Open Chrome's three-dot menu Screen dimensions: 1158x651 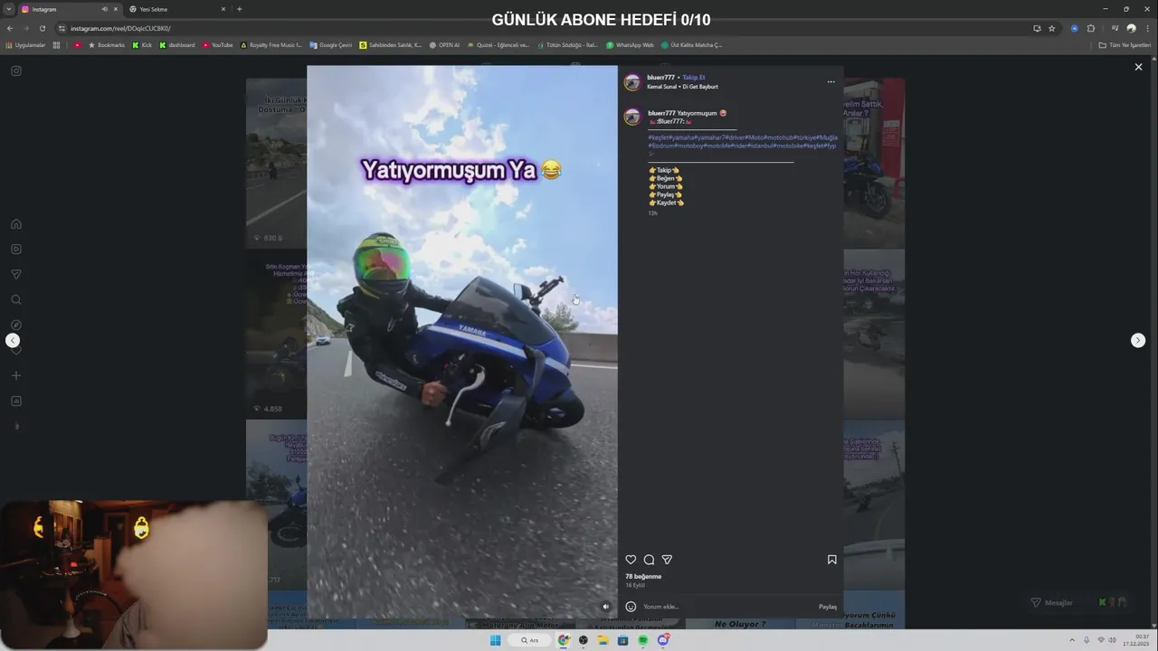pos(1146,28)
